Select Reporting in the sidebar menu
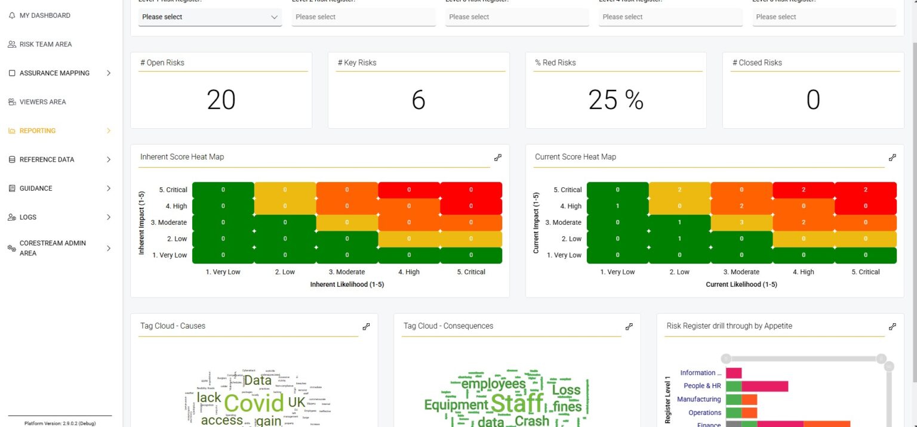 click(36, 131)
